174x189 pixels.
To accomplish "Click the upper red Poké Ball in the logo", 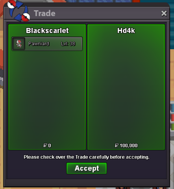I will [11, 4].
